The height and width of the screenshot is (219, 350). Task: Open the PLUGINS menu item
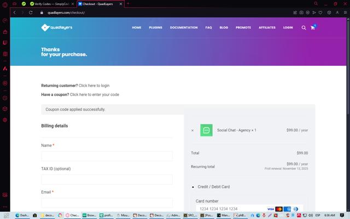pos(155,27)
